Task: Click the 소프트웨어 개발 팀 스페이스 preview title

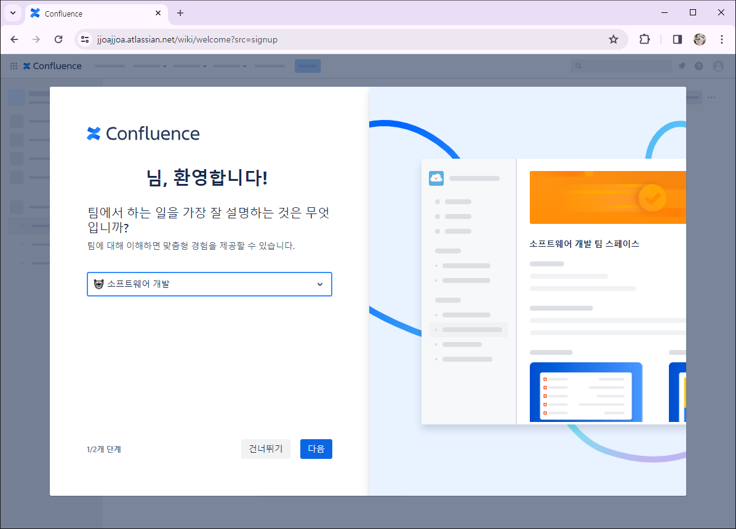Action: coord(585,244)
